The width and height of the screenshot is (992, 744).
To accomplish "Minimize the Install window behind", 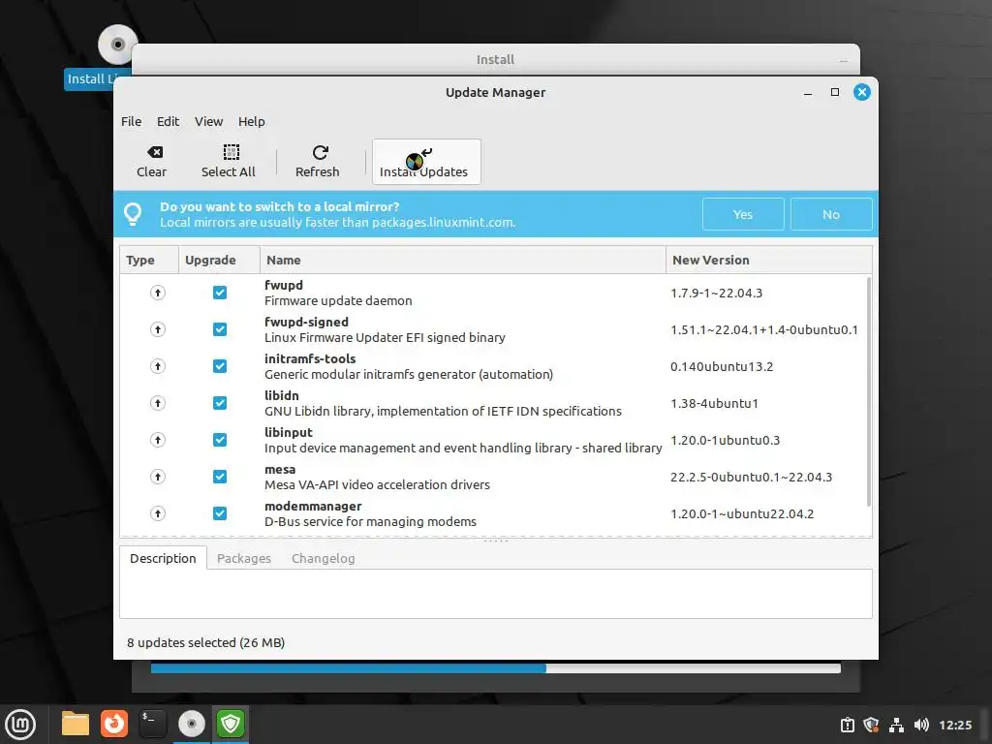I will (x=844, y=61).
